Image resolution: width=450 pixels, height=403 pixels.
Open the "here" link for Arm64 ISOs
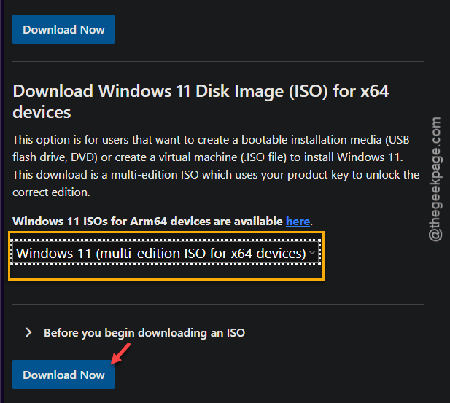pyautogui.click(x=298, y=222)
